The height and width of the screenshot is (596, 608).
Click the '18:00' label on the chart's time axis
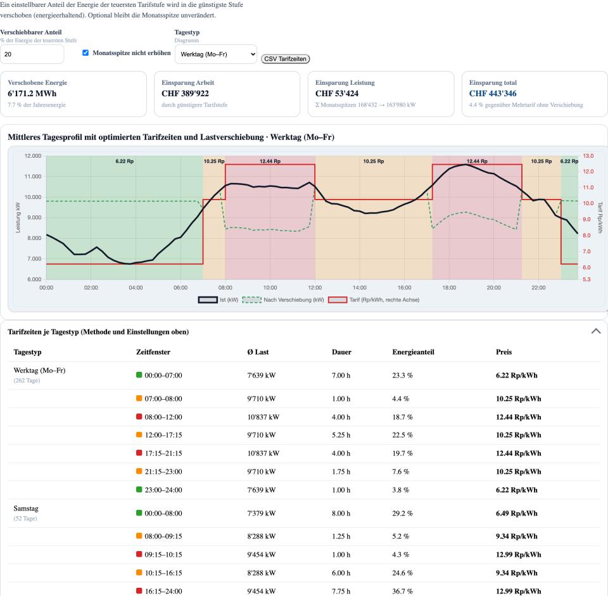point(449,288)
